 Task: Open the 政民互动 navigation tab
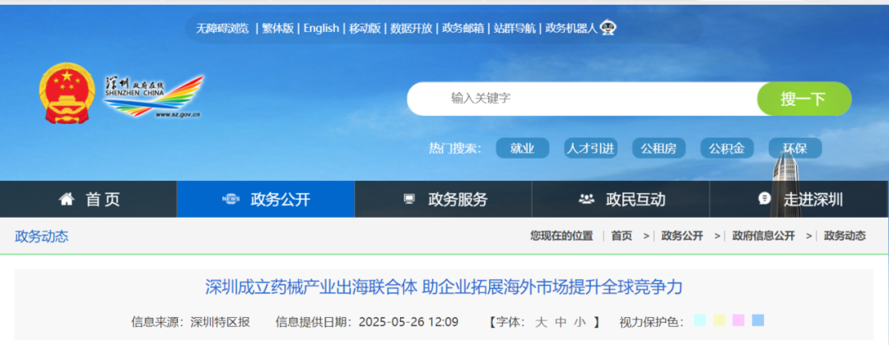(621, 199)
